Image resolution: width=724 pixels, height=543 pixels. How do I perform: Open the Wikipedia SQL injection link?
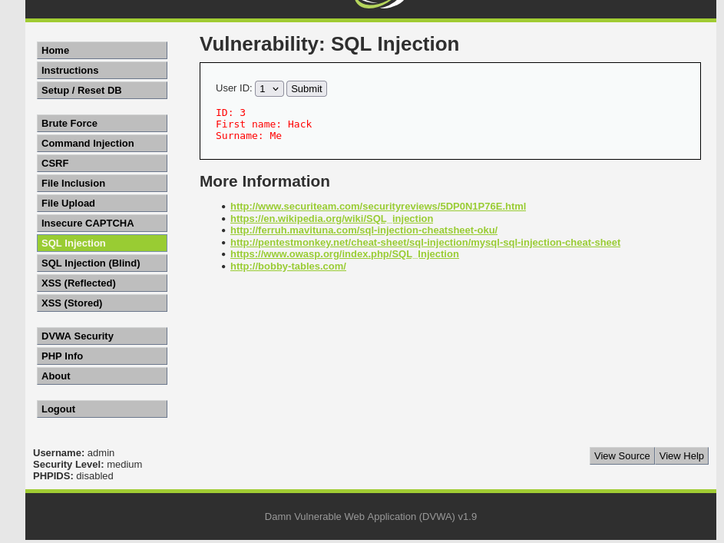(x=331, y=219)
